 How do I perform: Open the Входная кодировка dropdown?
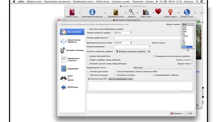pos(133,47)
